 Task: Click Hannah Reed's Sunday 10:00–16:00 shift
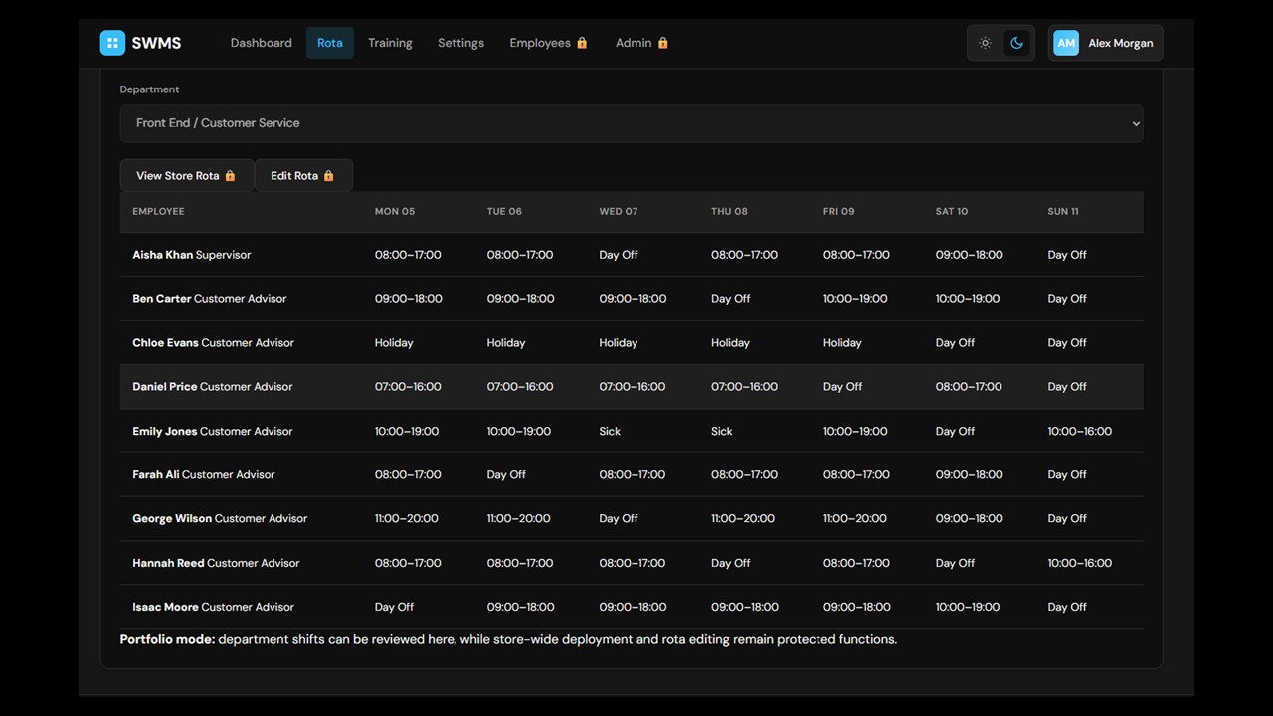(x=1079, y=563)
